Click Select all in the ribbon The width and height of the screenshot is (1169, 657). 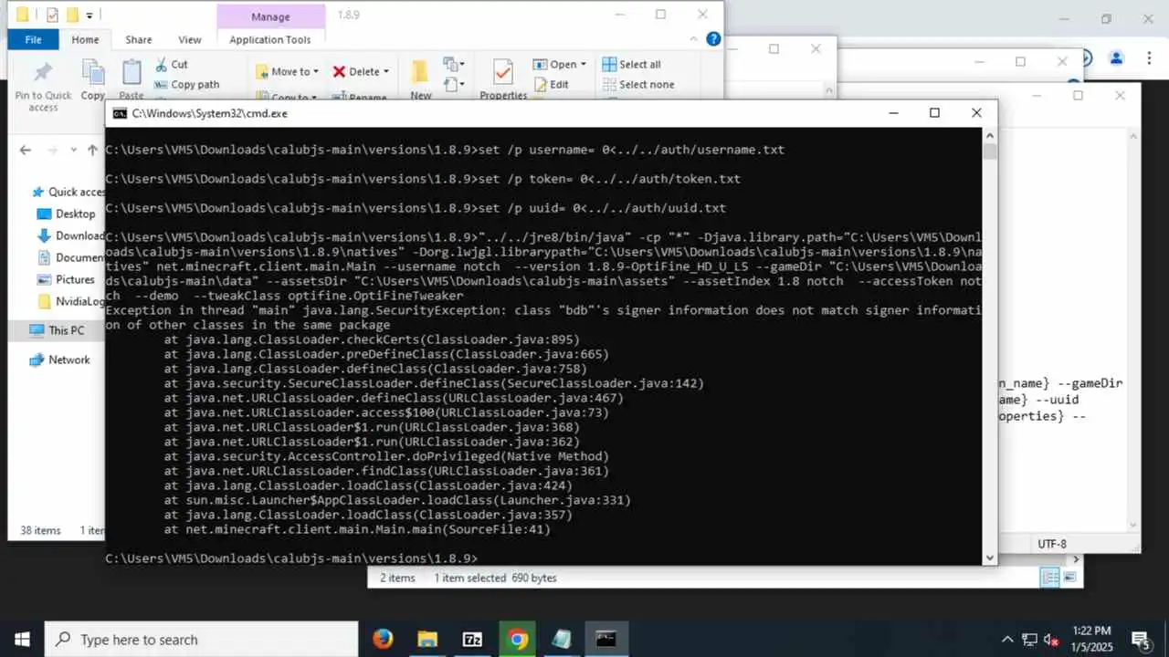[631, 65]
